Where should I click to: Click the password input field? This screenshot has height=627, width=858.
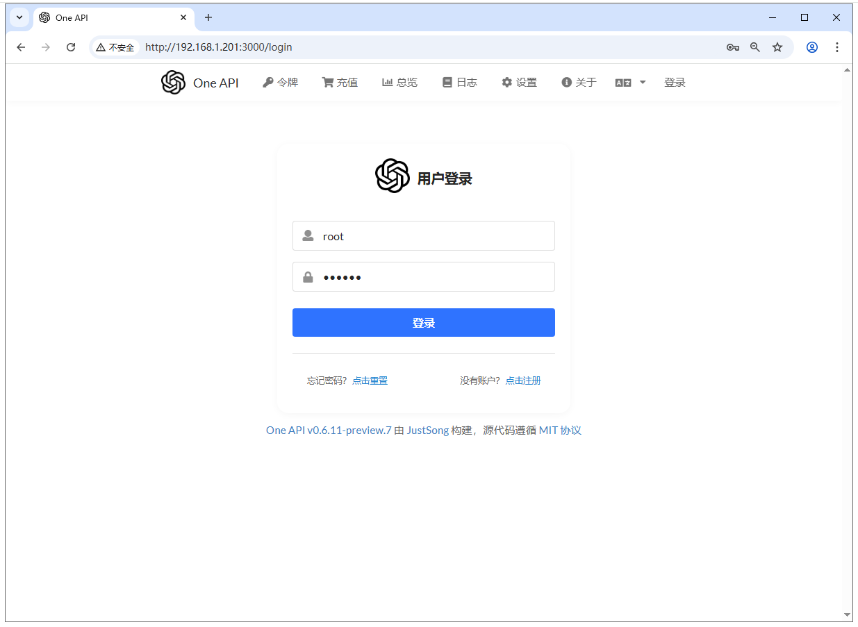(424, 277)
